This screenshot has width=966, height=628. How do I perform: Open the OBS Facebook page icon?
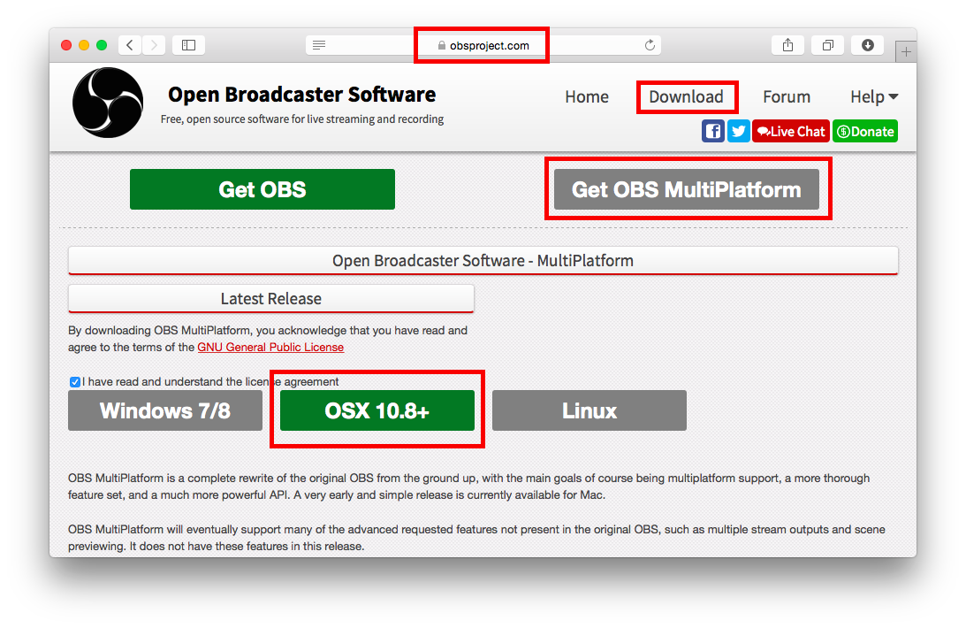click(713, 131)
